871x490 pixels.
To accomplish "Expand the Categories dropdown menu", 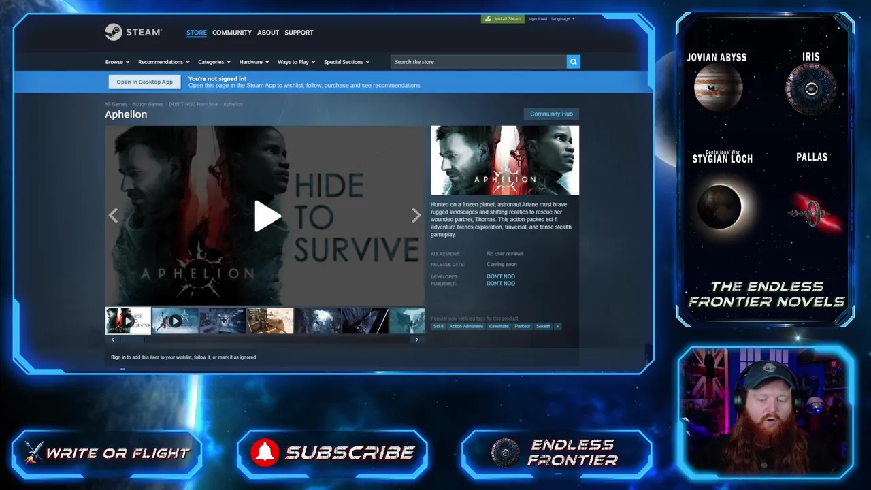I will (x=214, y=62).
